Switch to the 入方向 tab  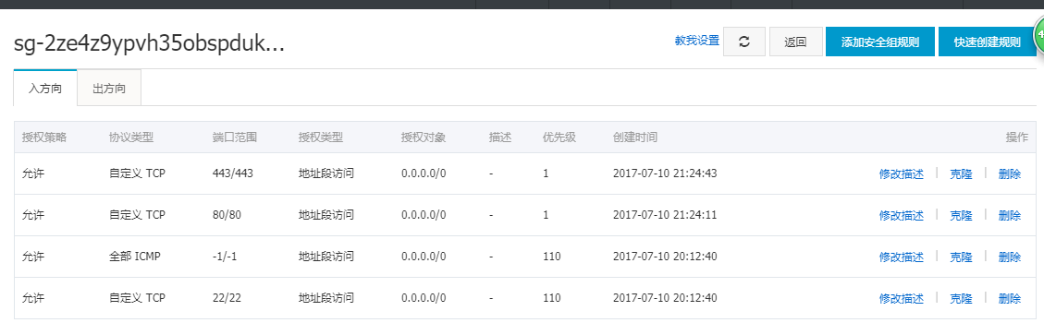(x=45, y=89)
